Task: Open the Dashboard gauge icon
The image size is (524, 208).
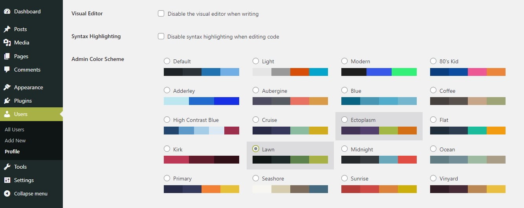Action: (7, 11)
